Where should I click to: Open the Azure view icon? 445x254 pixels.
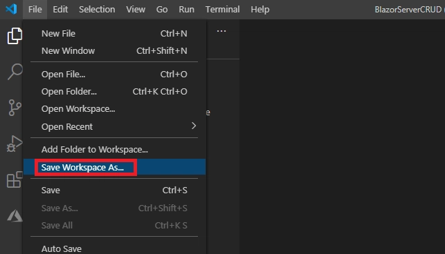click(15, 216)
